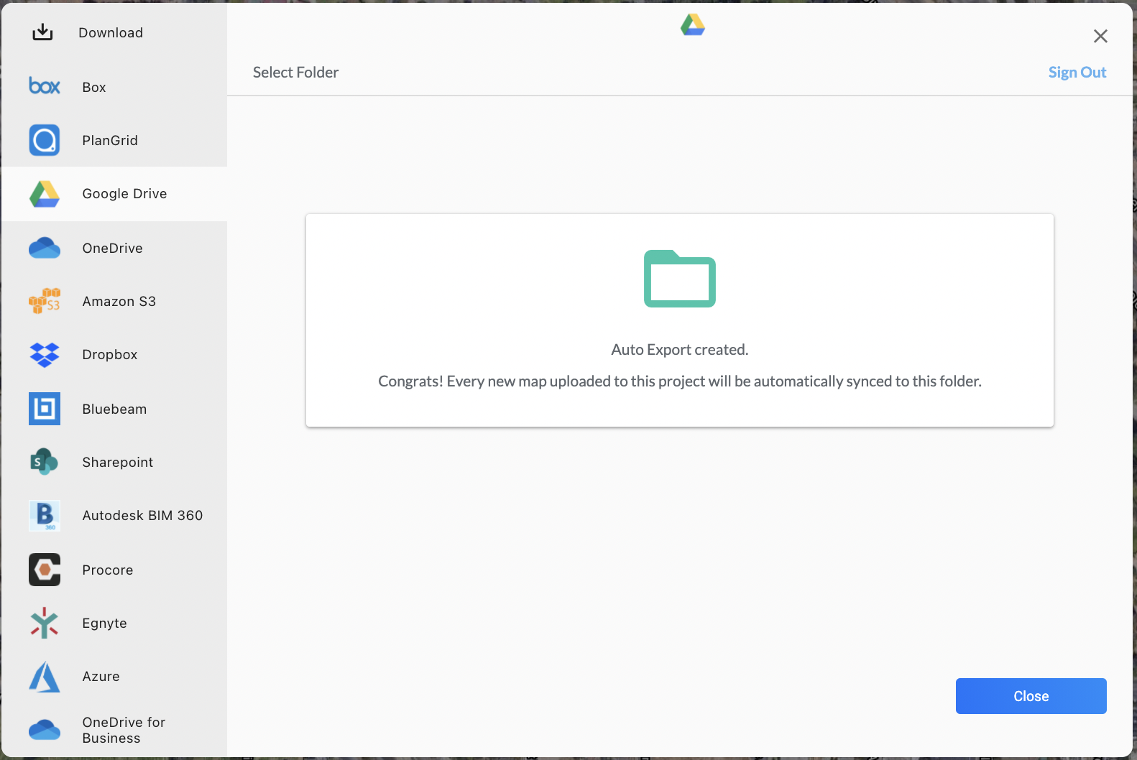Choose the Sharepoint label
Screen dimensions: 1137x760
pyautogui.click(x=118, y=462)
